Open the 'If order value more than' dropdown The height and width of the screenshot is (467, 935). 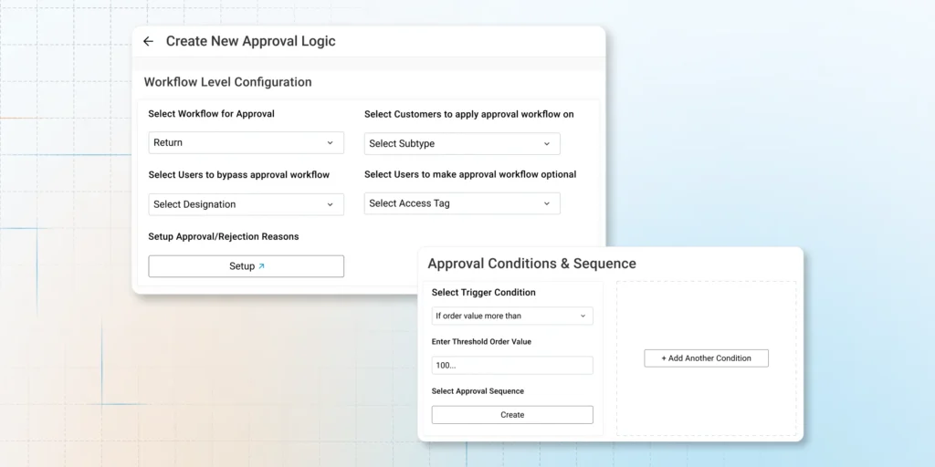coord(512,316)
